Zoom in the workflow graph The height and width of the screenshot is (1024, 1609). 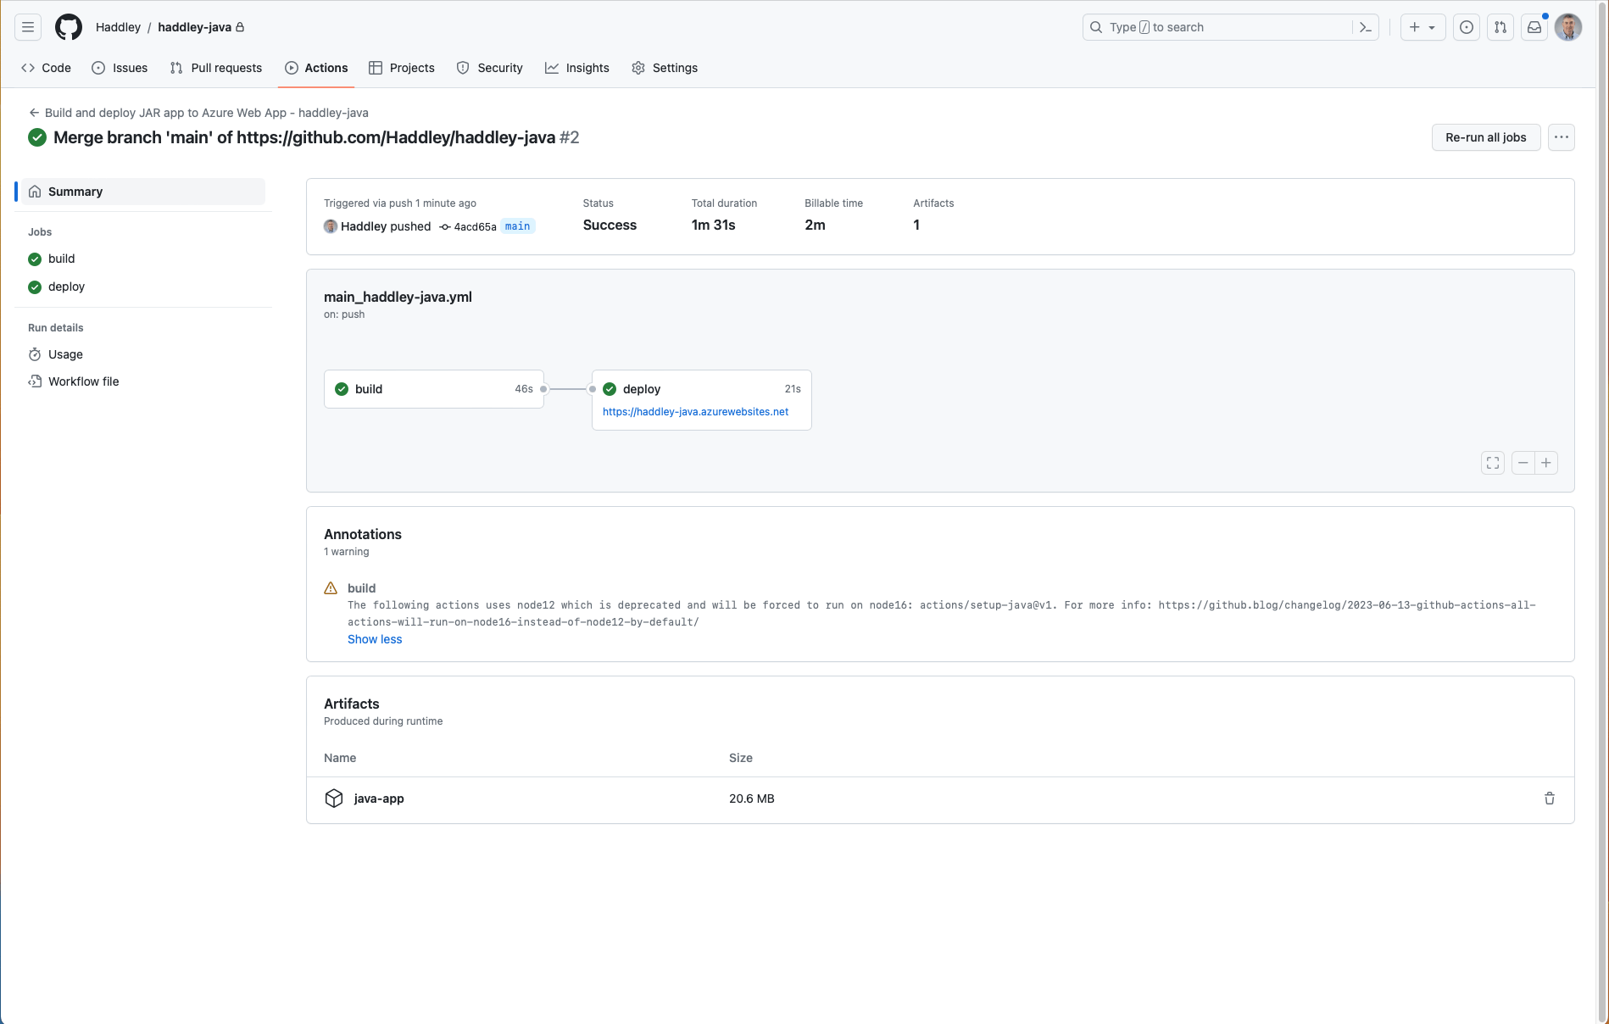pos(1546,463)
